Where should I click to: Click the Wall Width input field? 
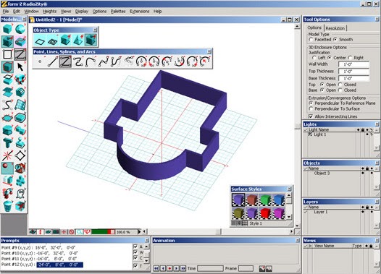(x=353, y=64)
